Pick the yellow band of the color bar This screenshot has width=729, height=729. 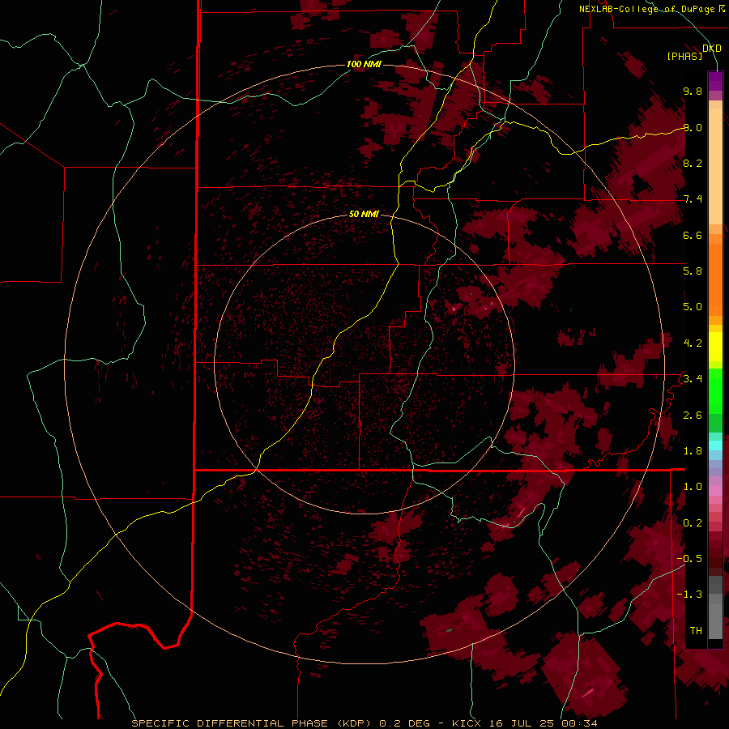pos(715,347)
